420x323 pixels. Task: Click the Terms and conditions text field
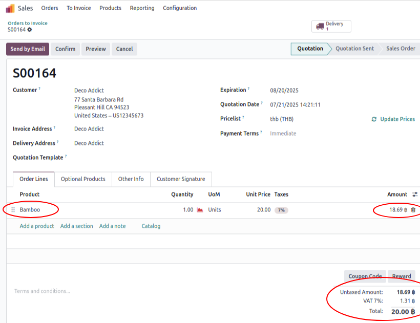click(154, 291)
